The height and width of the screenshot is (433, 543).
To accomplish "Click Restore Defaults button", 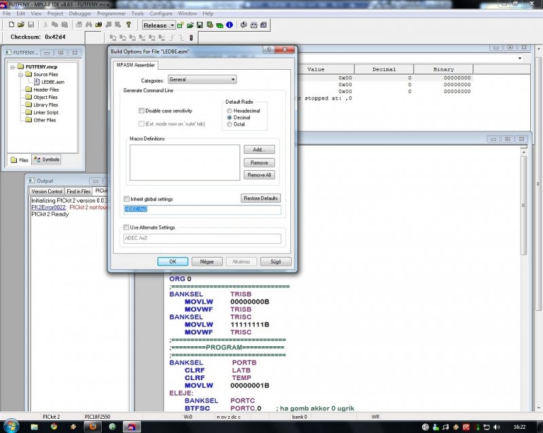I will point(261,198).
